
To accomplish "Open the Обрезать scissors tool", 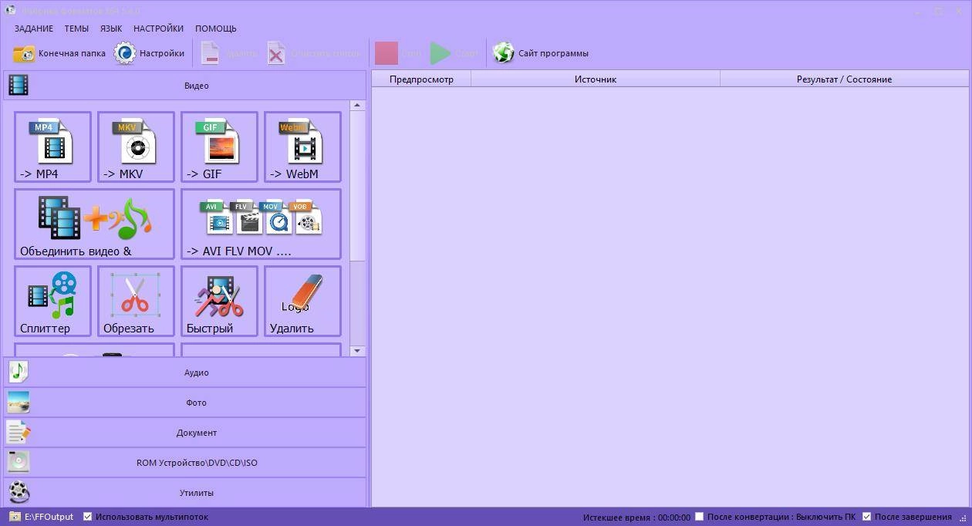I will [x=136, y=301].
